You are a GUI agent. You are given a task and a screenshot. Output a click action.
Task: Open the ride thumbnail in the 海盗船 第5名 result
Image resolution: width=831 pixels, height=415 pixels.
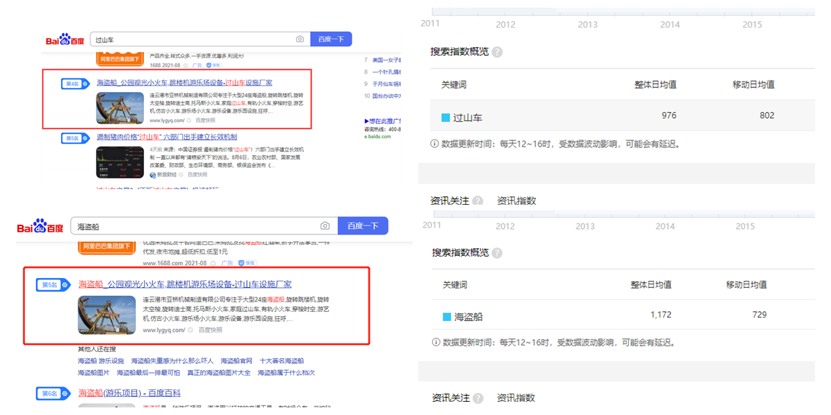107,315
